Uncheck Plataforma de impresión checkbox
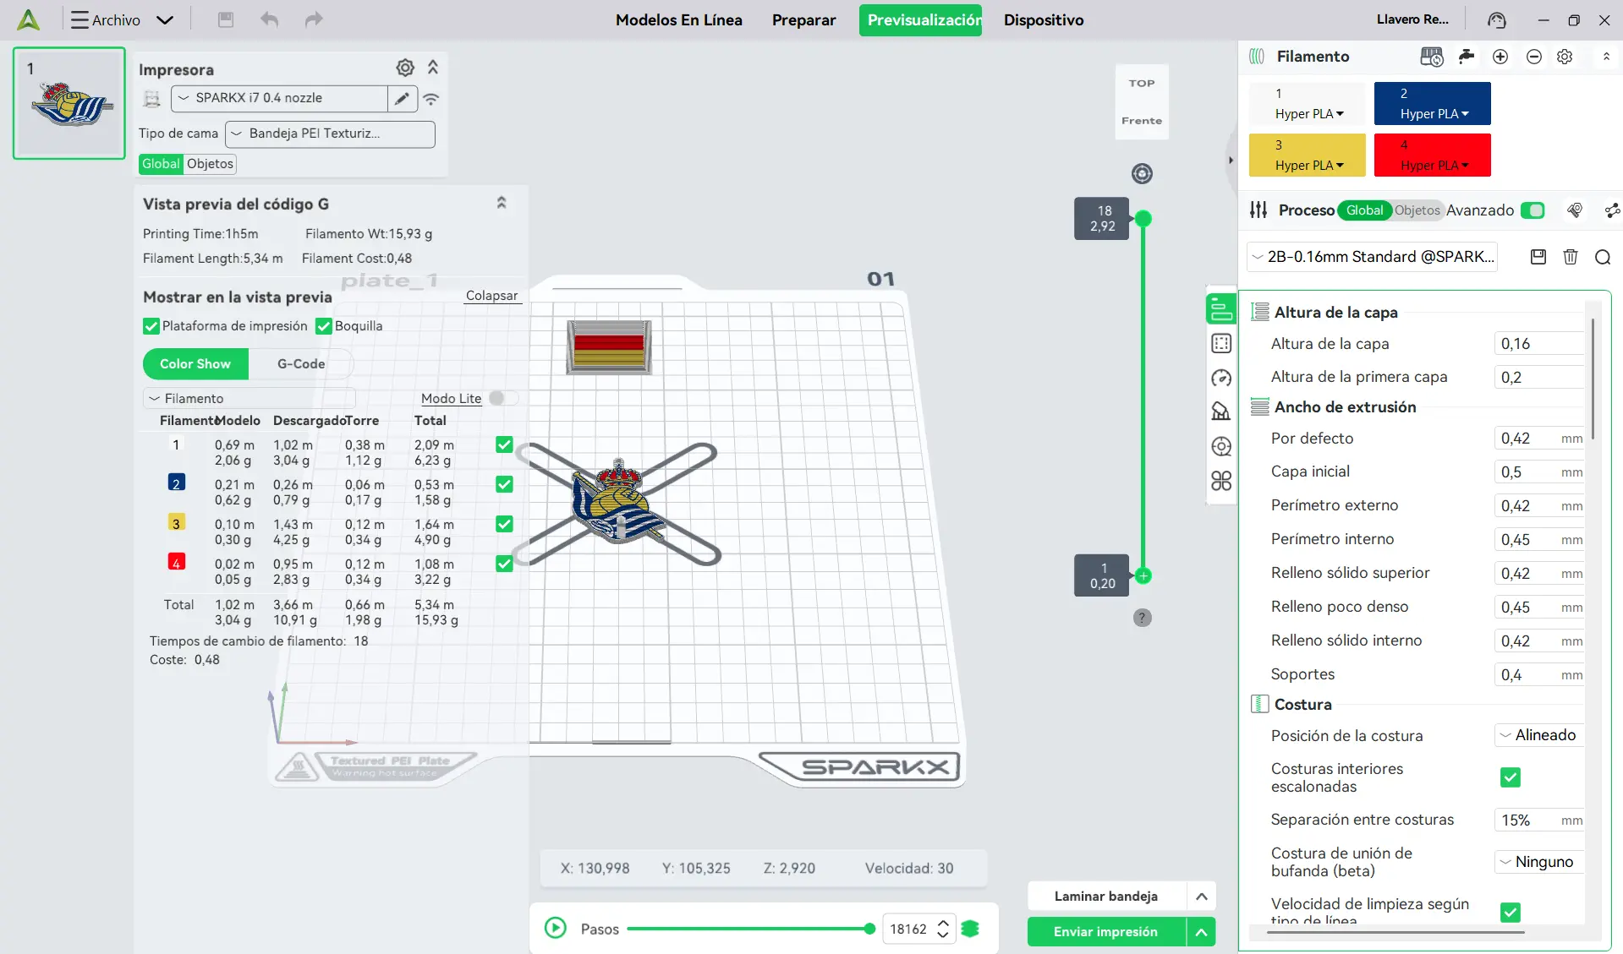1623x954 pixels. pyautogui.click(x=151, y=326)
